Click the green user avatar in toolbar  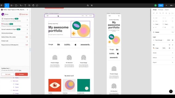[x=156, y=5]
